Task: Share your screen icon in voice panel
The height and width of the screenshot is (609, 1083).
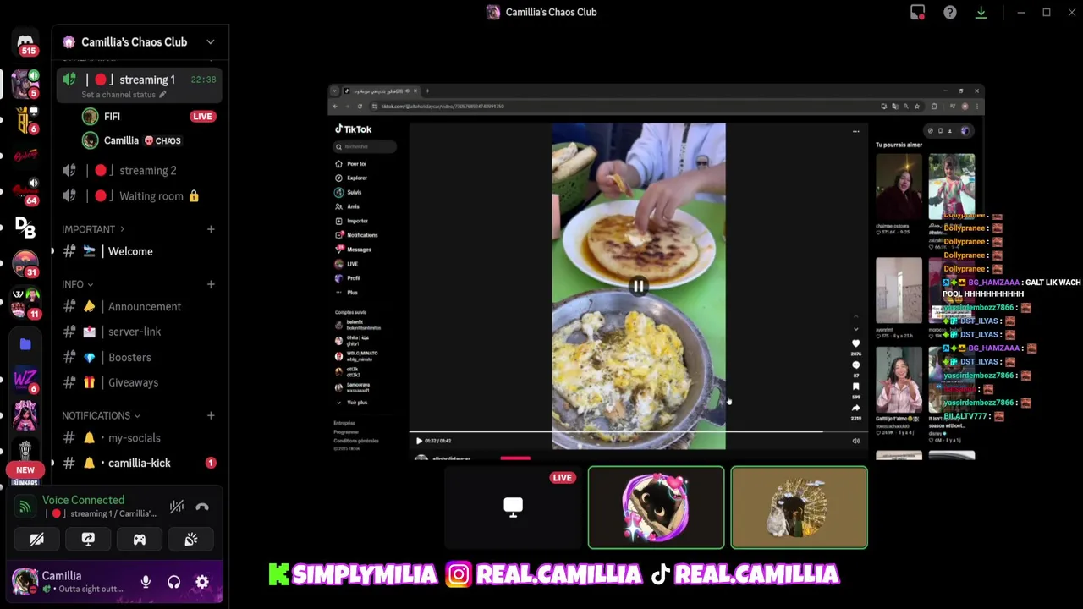Action: [88, 540]
